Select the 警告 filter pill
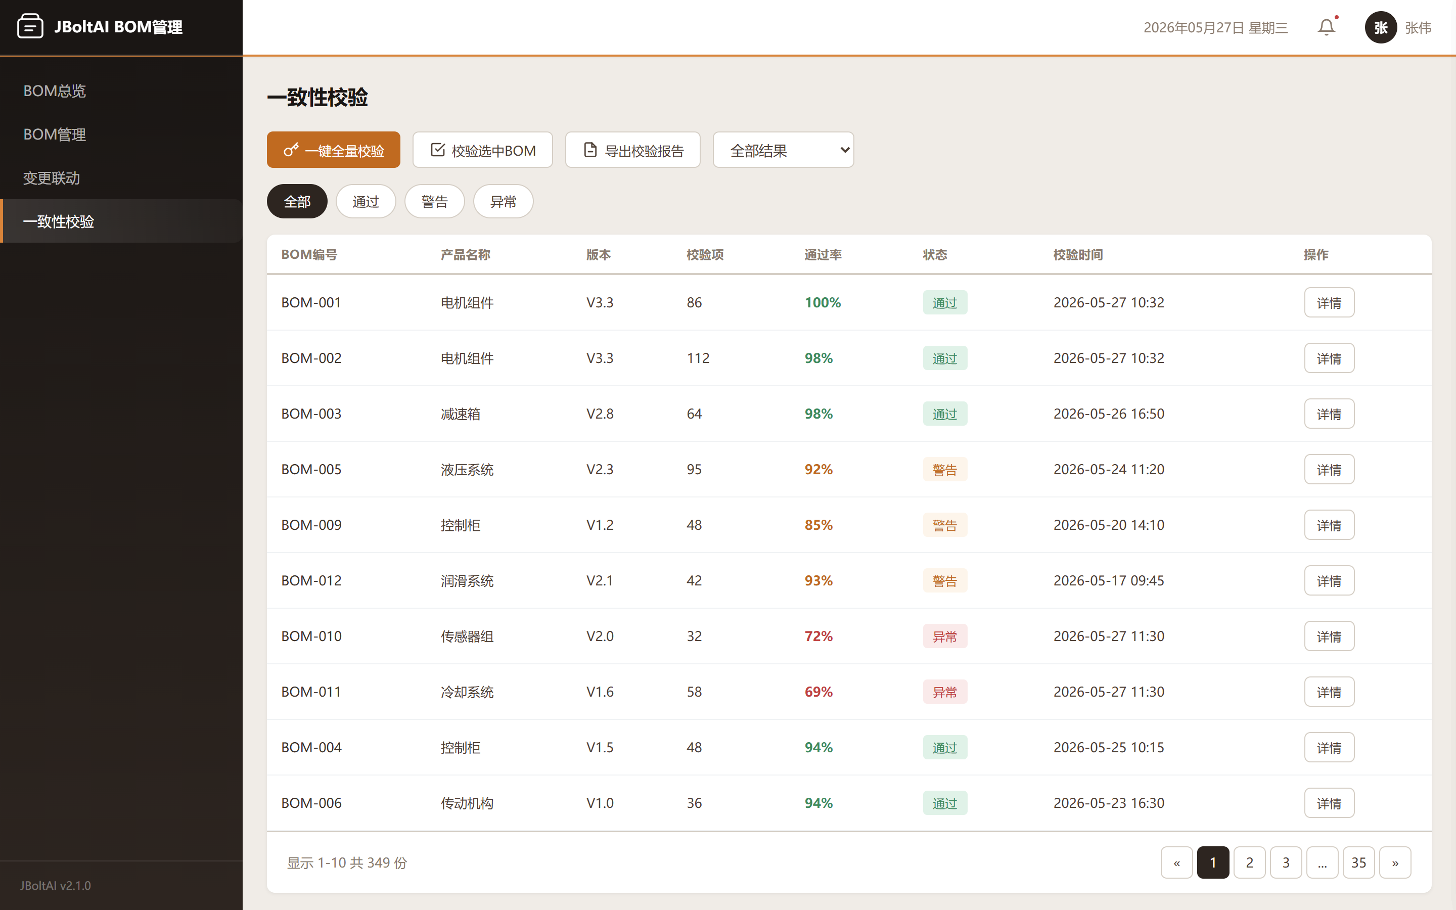 [434, 202]
